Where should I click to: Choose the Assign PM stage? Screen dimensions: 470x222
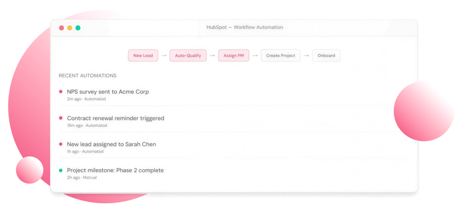233,56
